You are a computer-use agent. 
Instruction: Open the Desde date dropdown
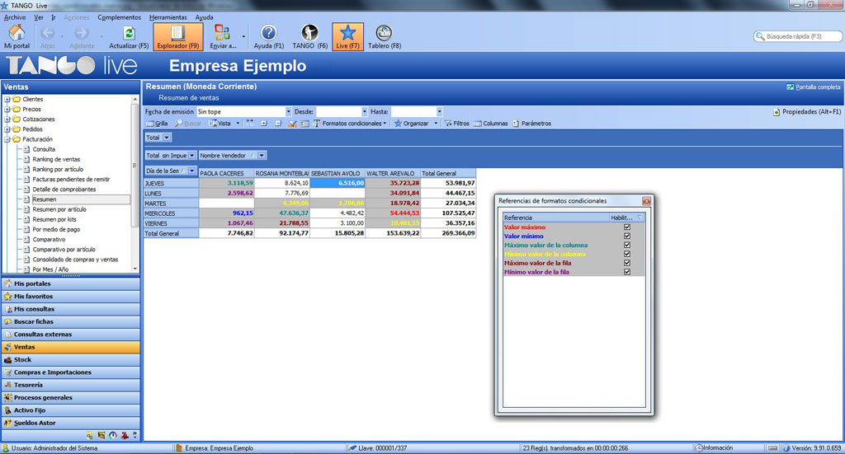pyautogui.click(x=364, y=112)
